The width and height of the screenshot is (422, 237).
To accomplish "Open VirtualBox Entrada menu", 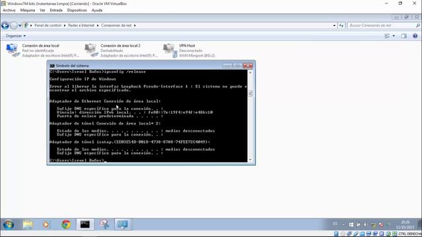I will tap(56, 11).
